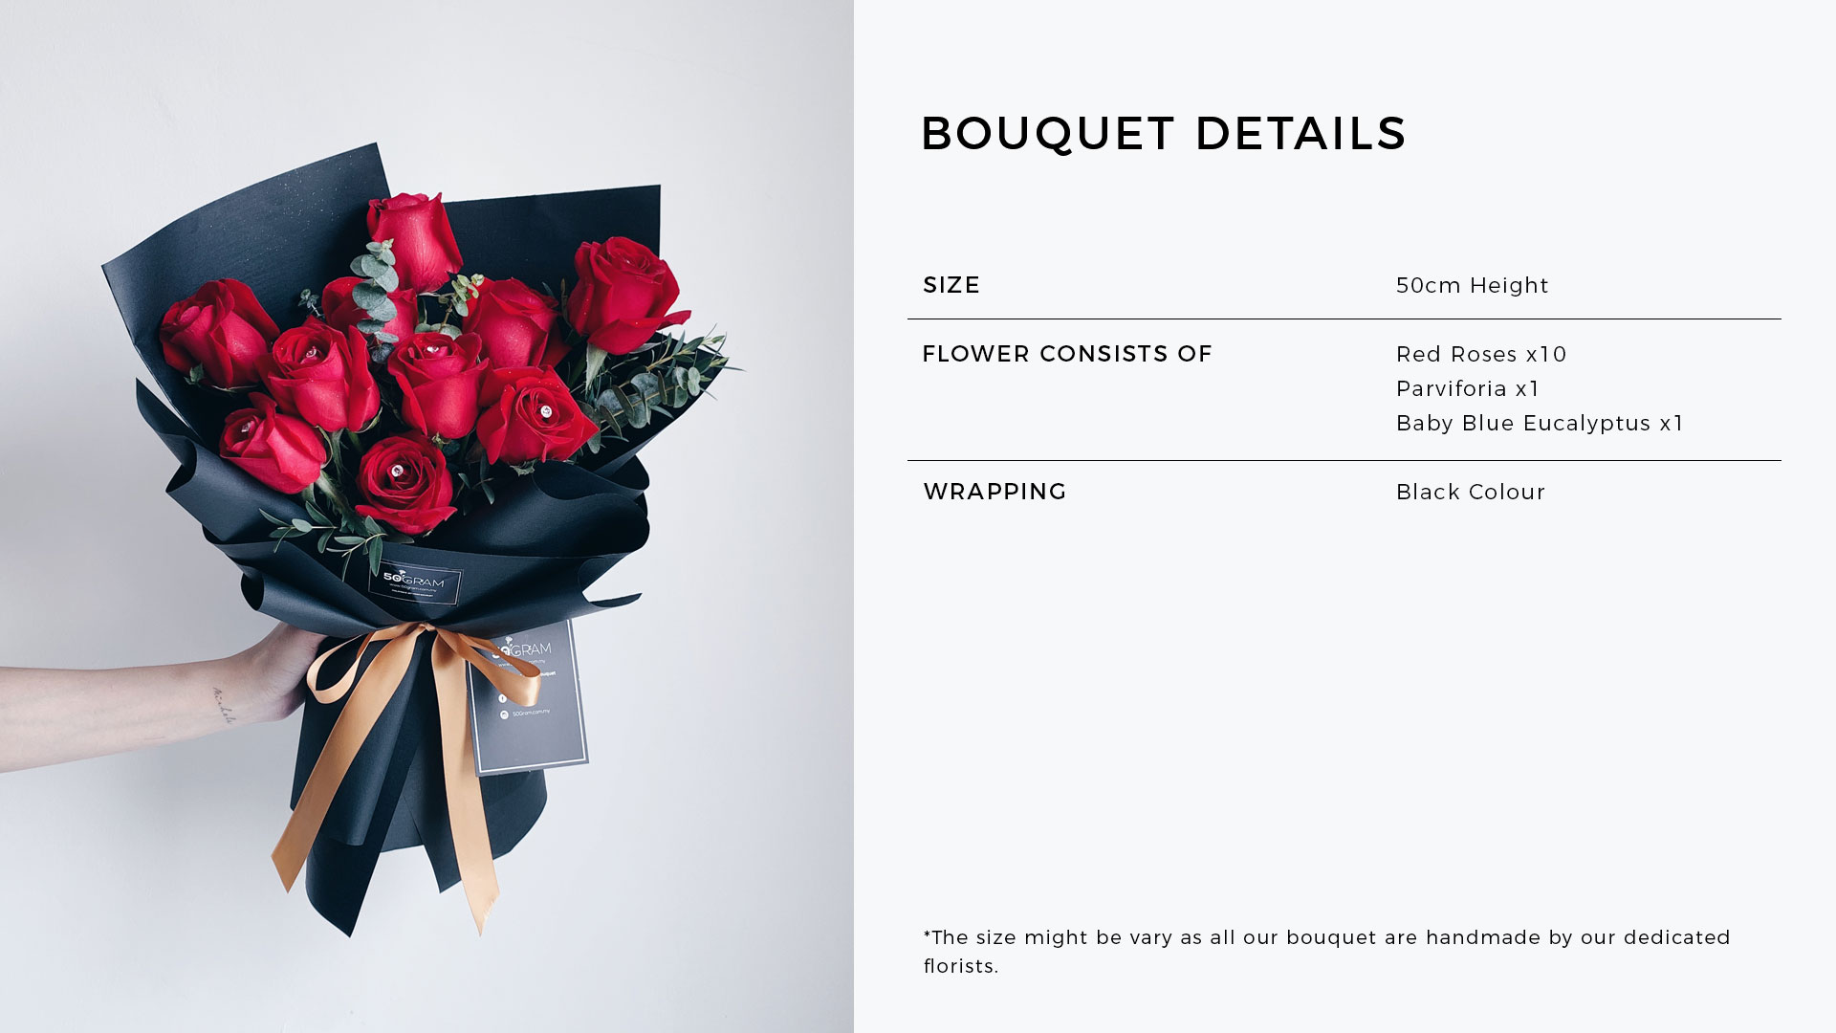
Task: Click the 50cm Height value
Action: [1472, 285]
